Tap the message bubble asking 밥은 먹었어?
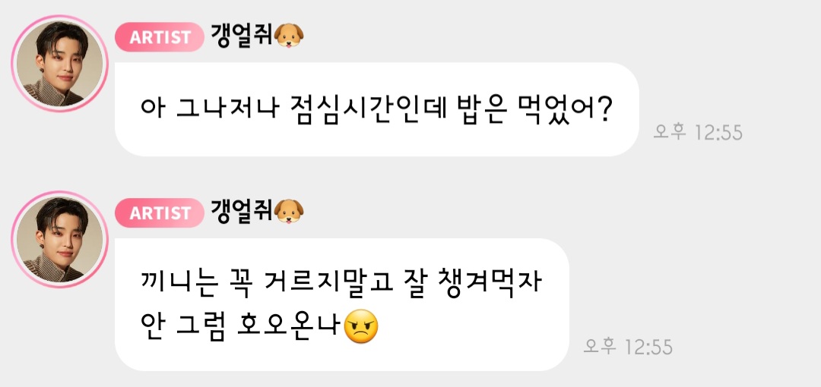 click(x=377, y=109)
